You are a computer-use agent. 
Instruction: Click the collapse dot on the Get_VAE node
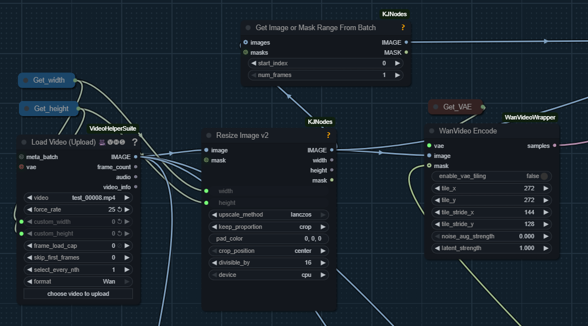coord(436,107)
